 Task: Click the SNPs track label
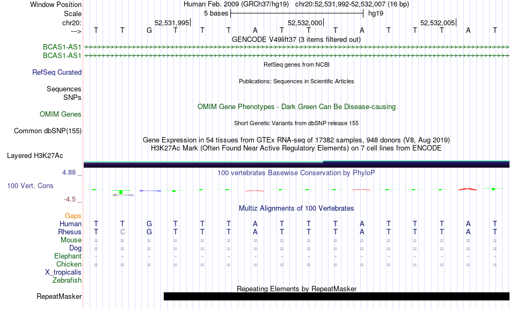72,97
